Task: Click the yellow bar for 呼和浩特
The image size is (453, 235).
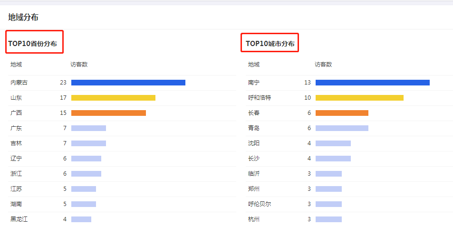Action: click(359, 98)
